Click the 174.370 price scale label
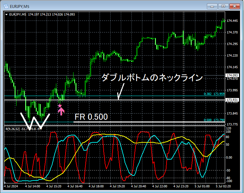244x193 pixels. tap(232, 32)
